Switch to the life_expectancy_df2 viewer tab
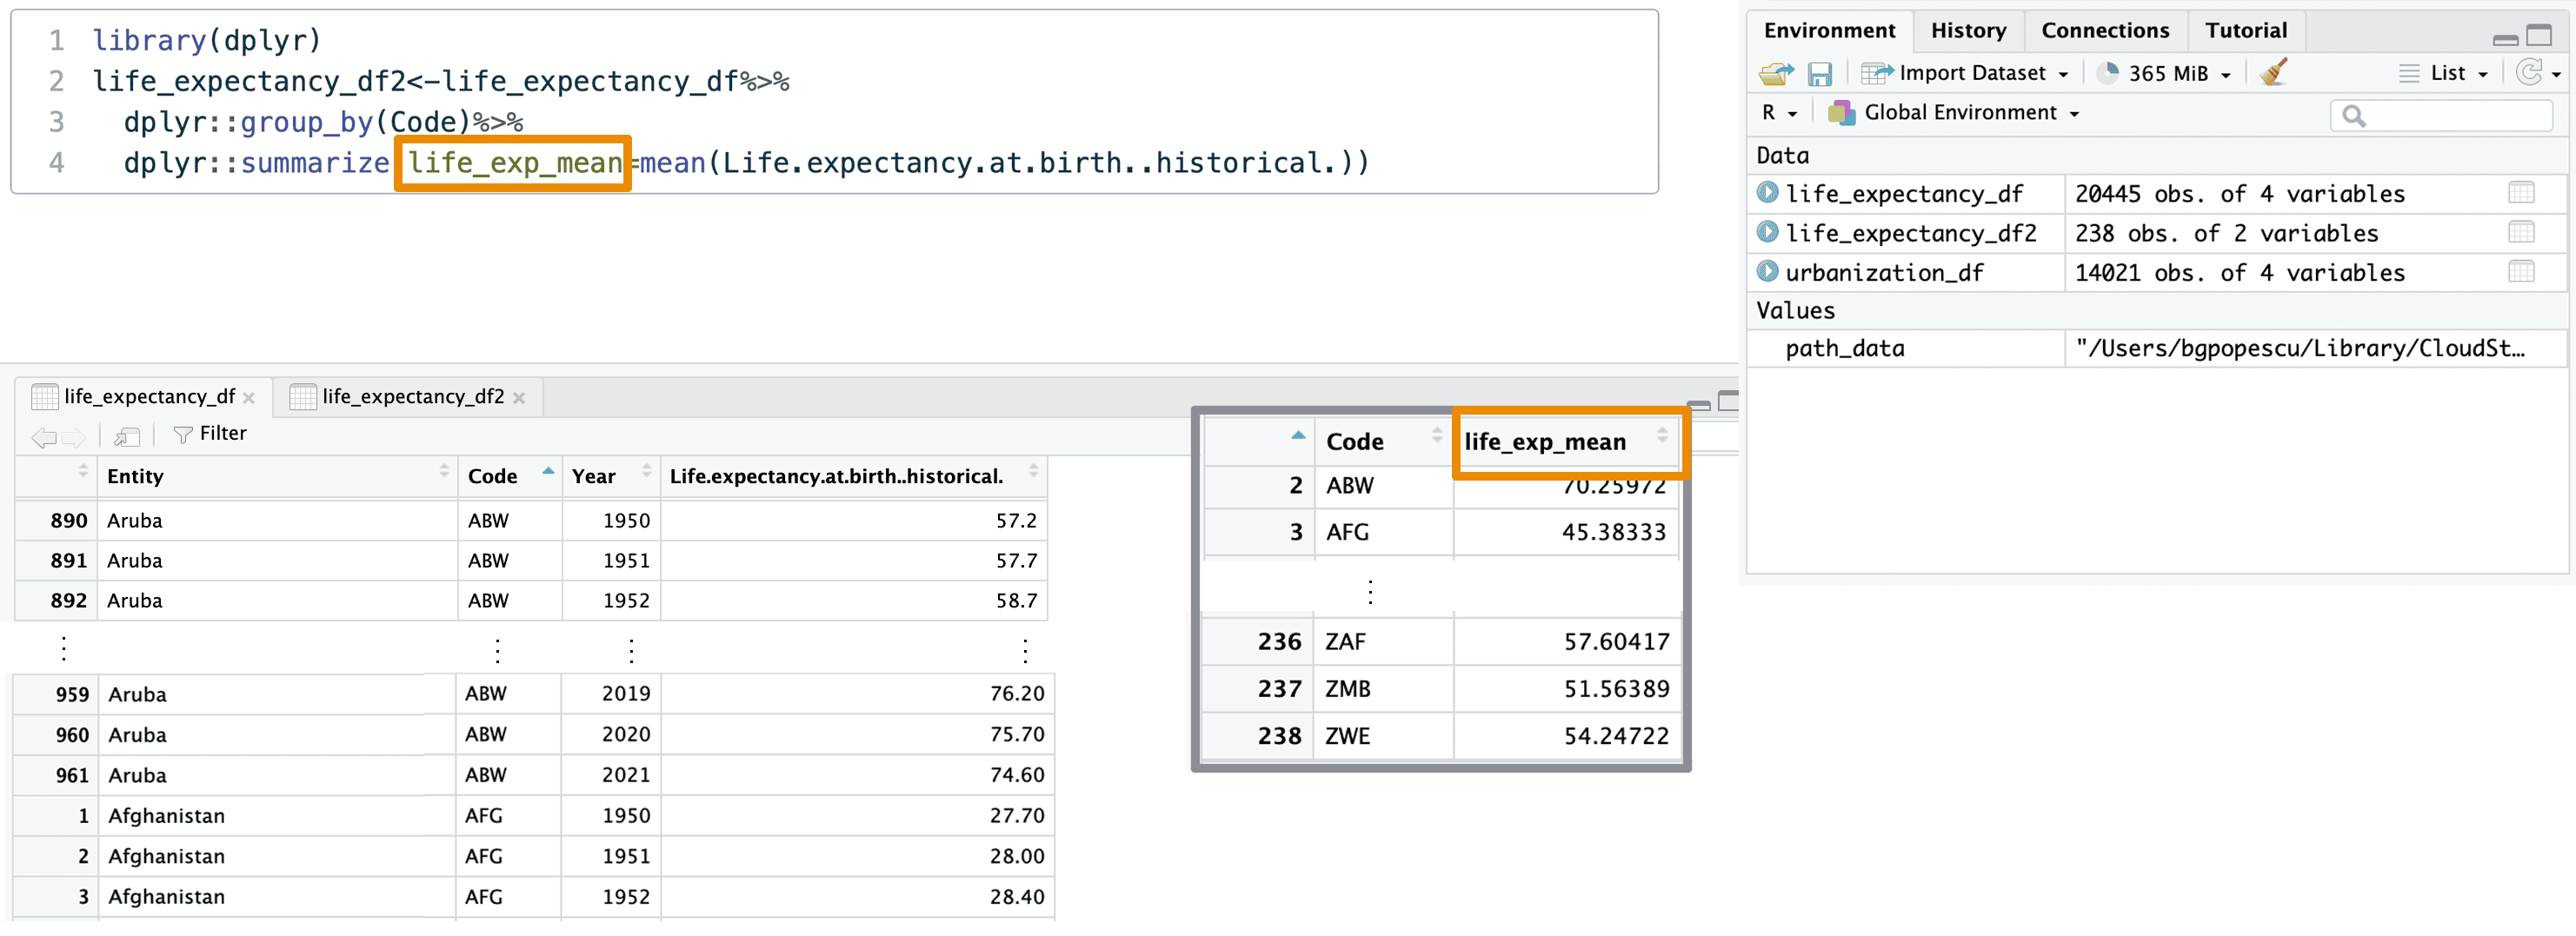Image resolution: width=2576 pixels, height=936 pixels. pos(412,397)
